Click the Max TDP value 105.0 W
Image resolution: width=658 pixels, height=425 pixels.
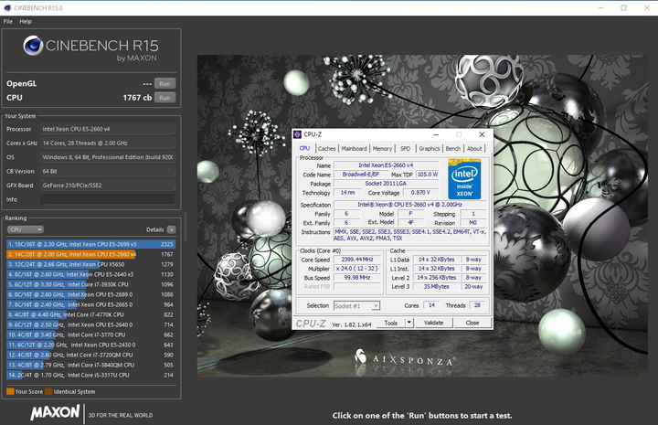427,175
